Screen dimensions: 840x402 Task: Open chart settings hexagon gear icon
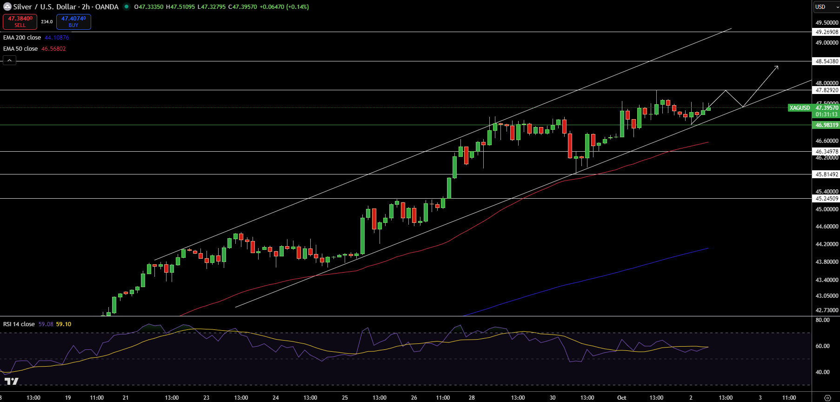click(827, 398)
